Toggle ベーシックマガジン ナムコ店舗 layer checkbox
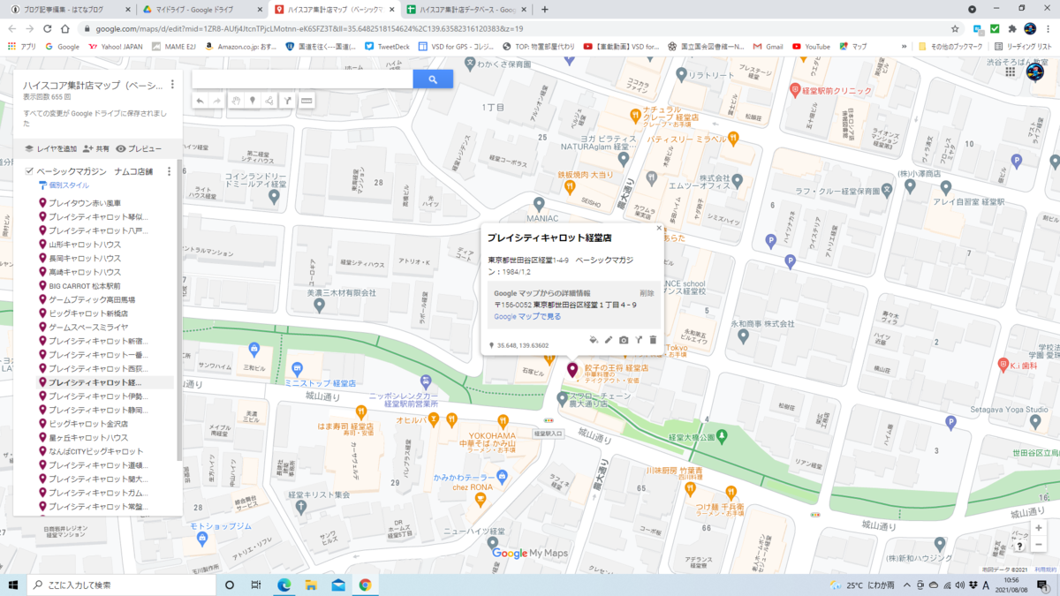The height and width of the screenshot is (596, 1060). click(x=29, y=171)
